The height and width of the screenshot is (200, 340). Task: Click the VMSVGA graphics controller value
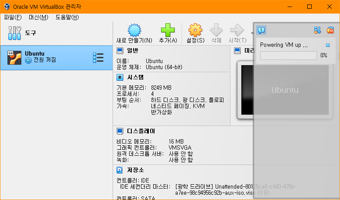point(180,147)
